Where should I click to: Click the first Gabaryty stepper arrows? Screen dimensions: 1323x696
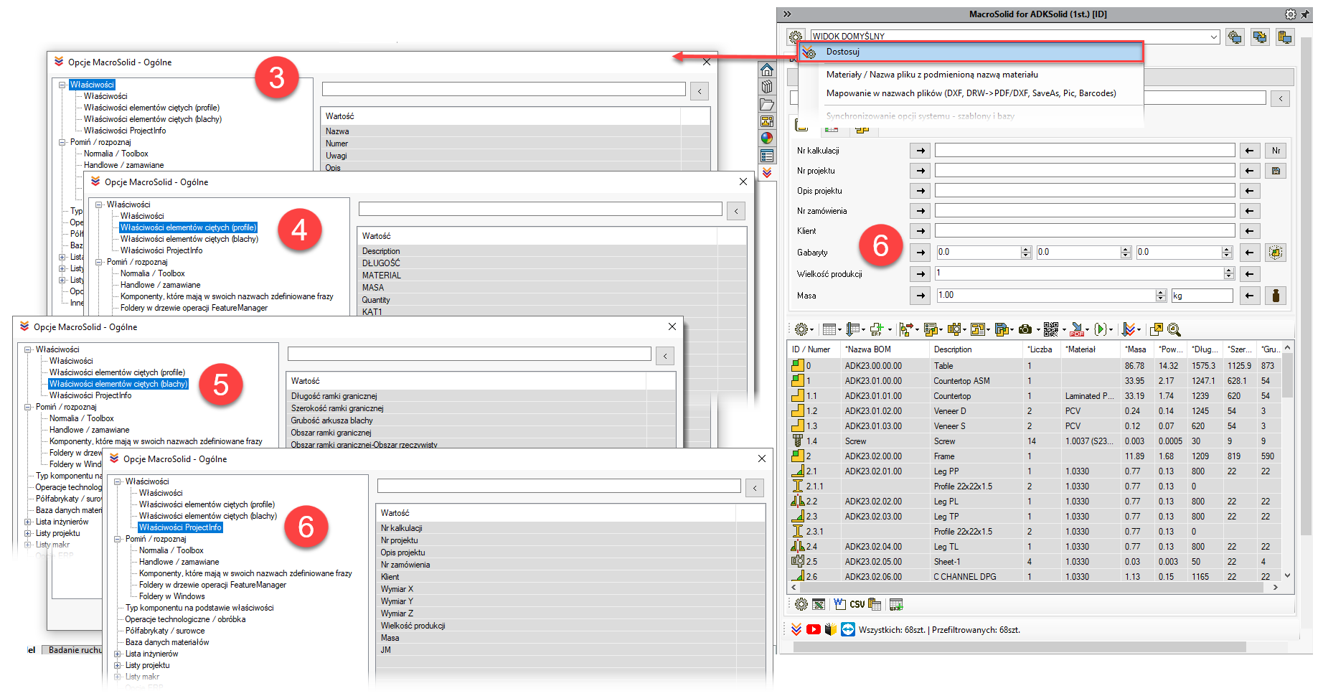[1026, 252]
